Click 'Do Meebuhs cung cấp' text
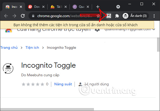 [40, 75]
